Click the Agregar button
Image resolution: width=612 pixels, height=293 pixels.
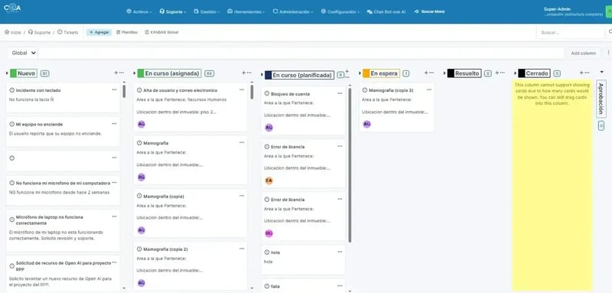99,32
